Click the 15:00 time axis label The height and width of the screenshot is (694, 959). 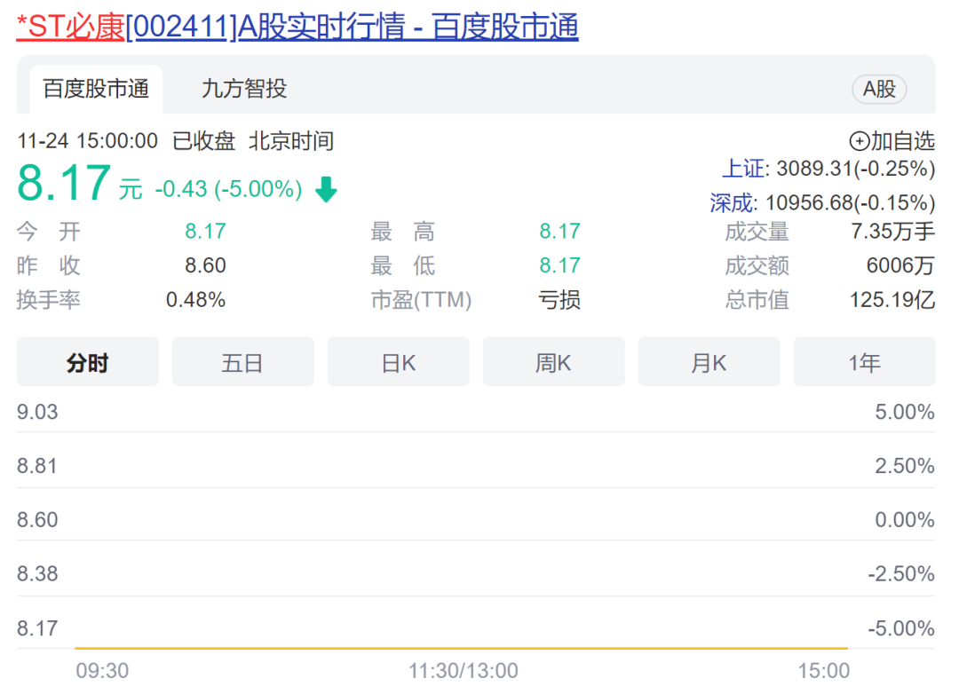(823, 671)
